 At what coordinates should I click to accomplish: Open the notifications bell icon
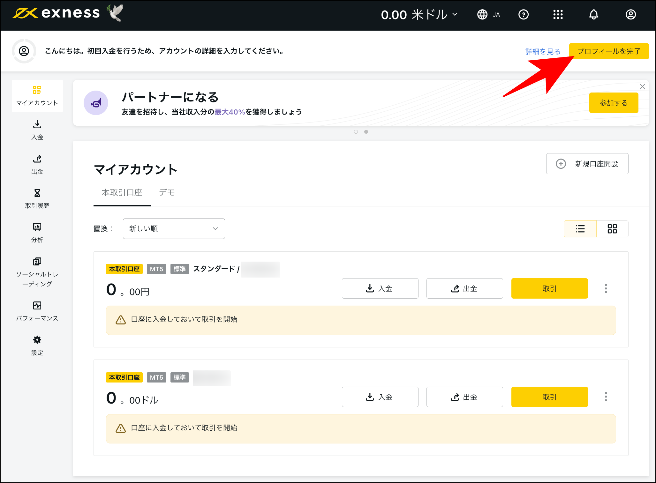click(x=594, y=14)
